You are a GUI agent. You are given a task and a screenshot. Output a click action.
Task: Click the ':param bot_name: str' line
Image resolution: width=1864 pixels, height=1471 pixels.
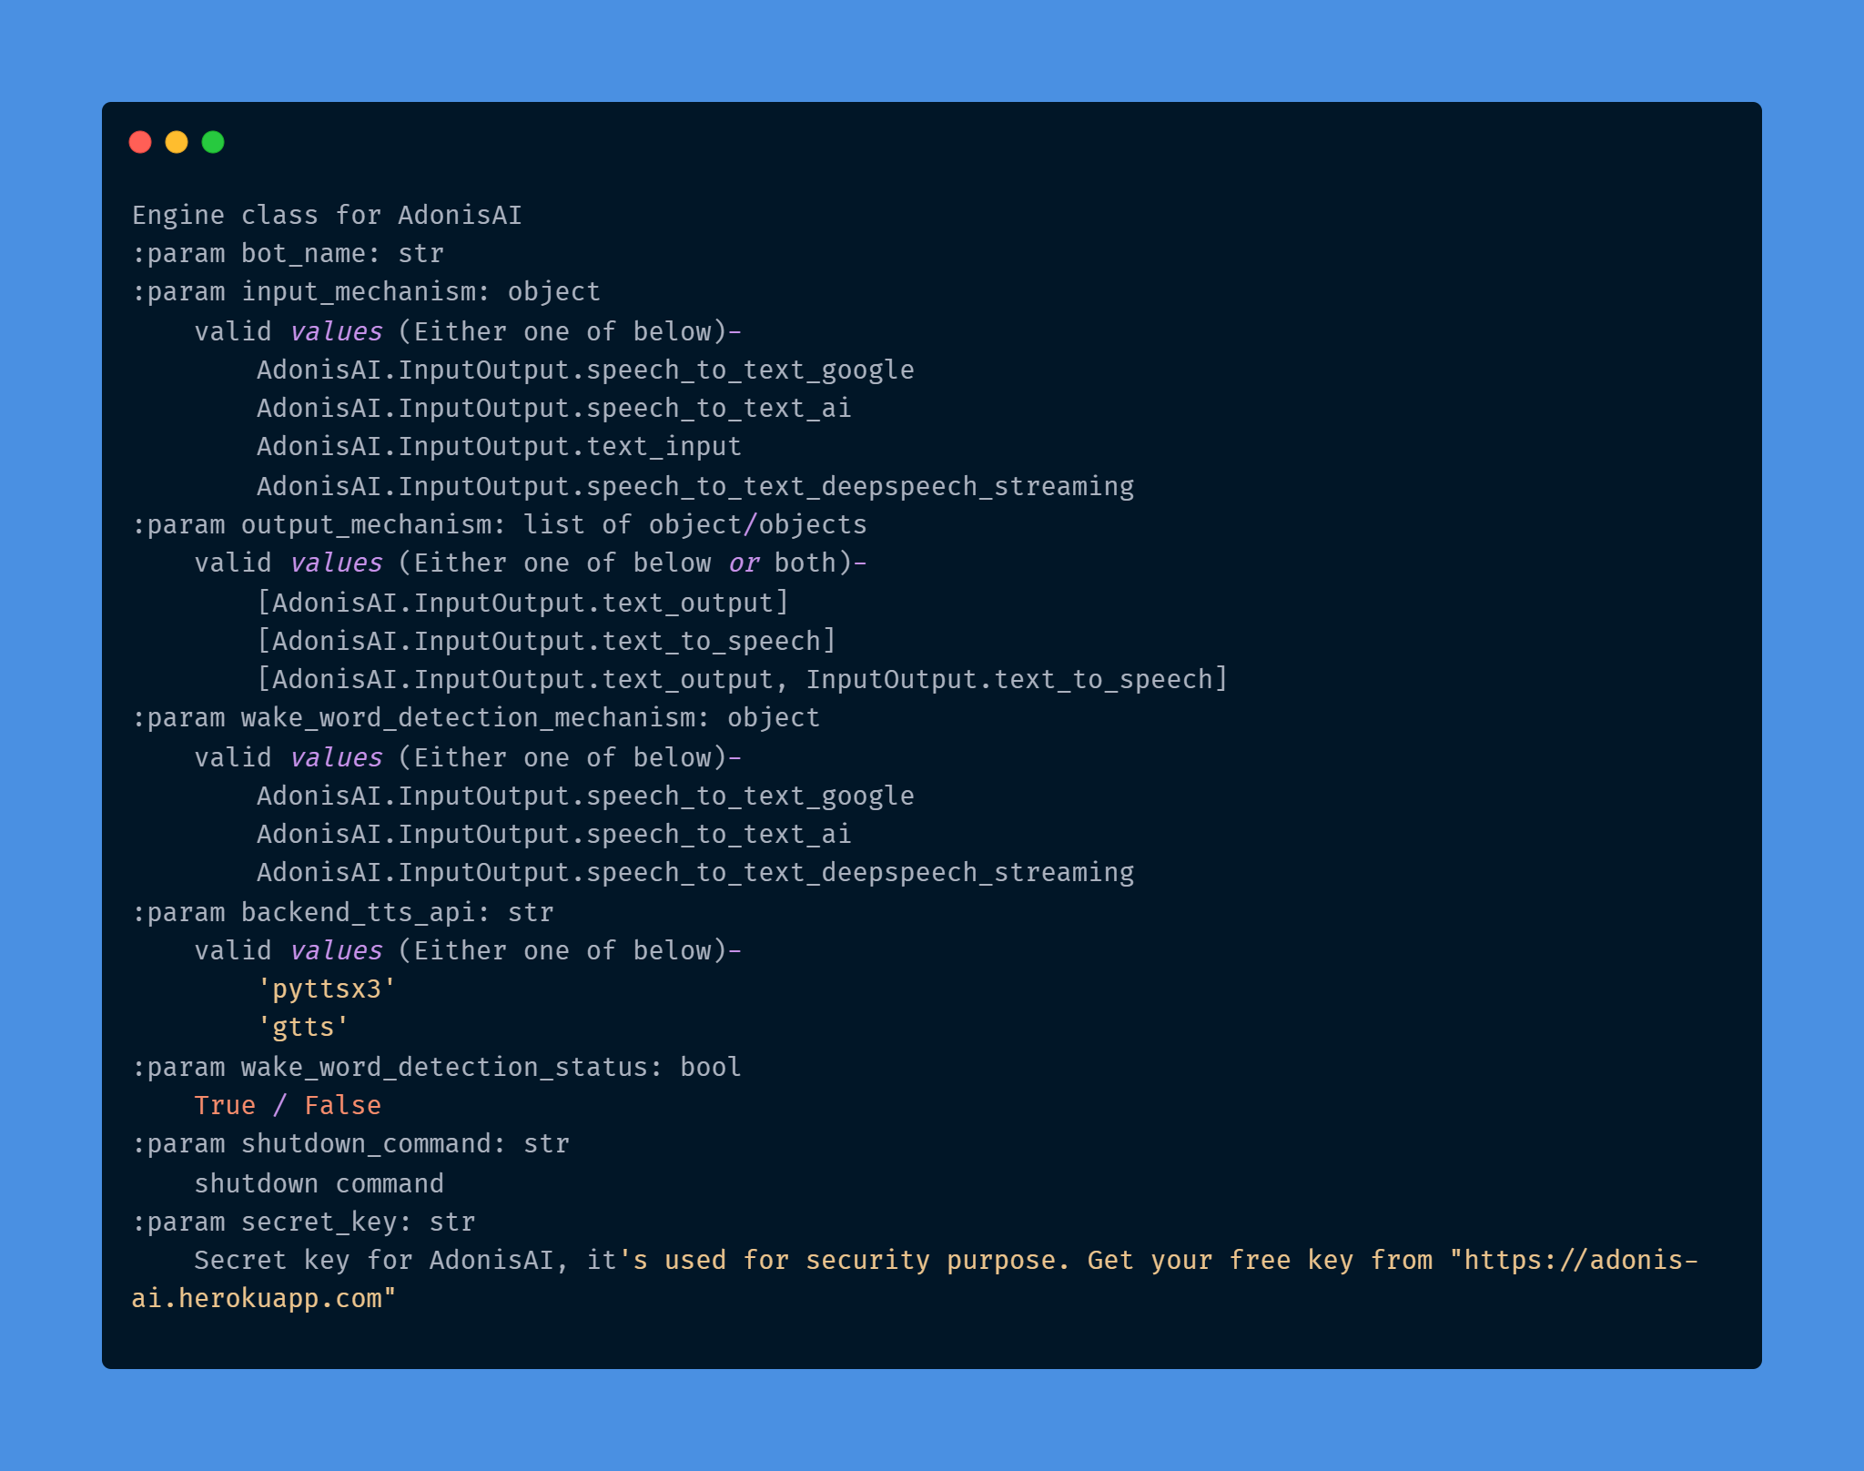pos(288,254)
